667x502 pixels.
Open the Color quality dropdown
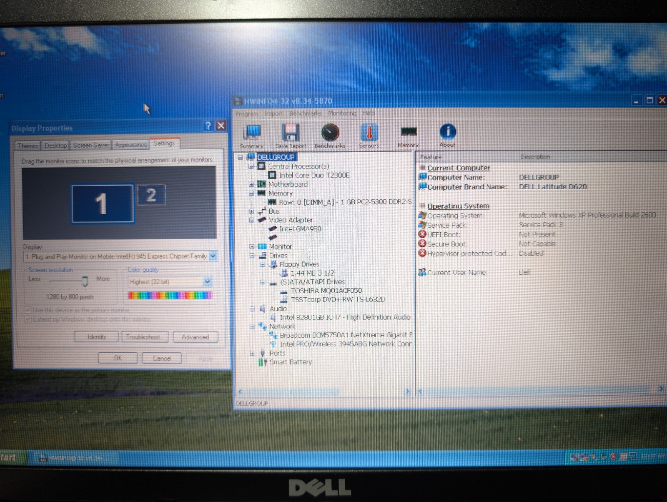pos(207,282)
